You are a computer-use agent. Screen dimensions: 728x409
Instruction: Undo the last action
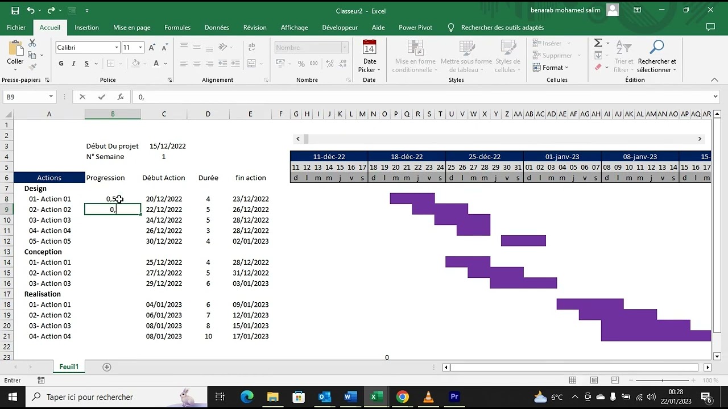point(31,10)
